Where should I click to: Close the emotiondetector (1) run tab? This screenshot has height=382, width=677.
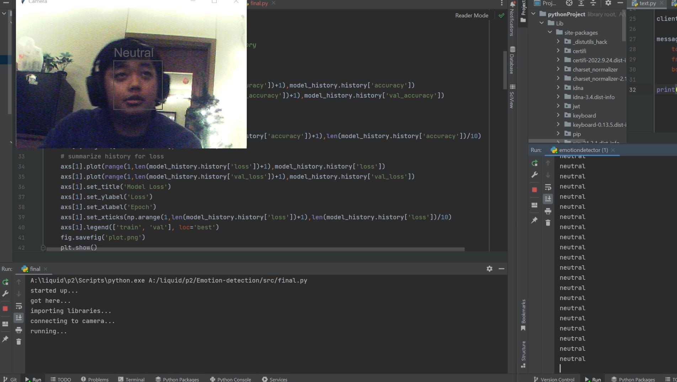[613, 150]
